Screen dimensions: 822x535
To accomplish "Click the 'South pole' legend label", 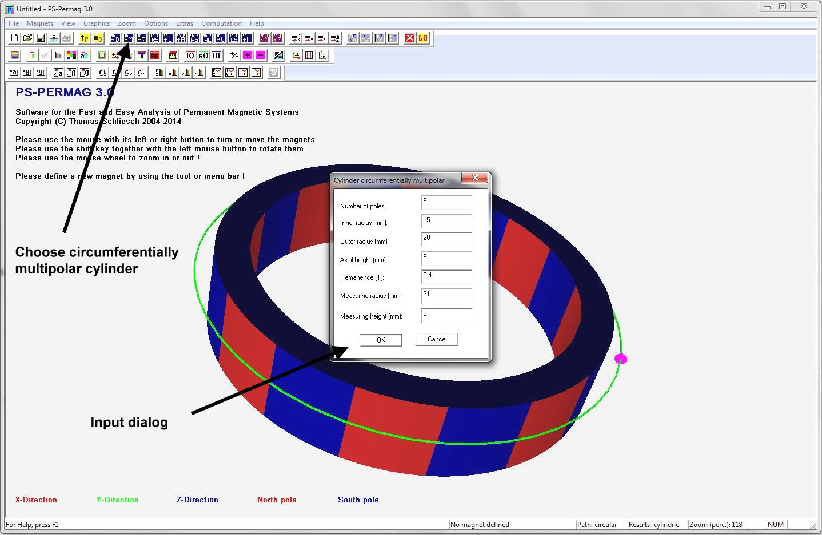I will pyautogui.click(x=358, y=500).
